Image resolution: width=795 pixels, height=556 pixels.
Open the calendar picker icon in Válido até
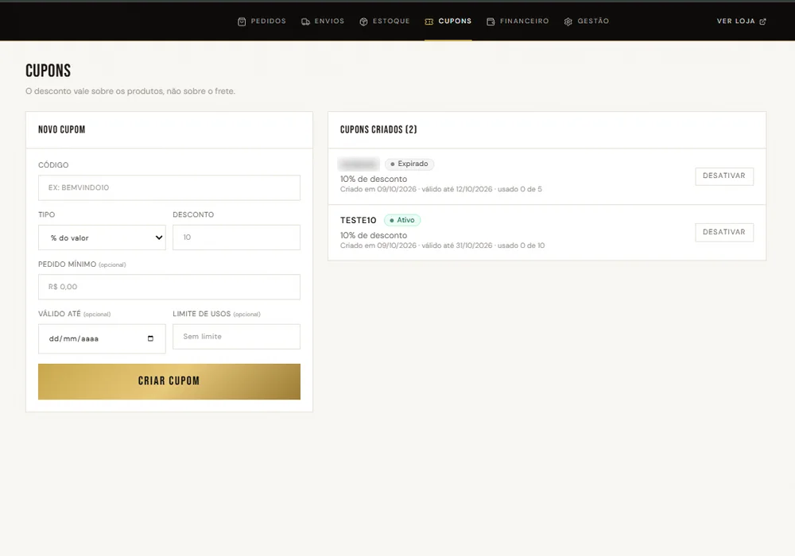pyautogui.click(x=150, y=338)
